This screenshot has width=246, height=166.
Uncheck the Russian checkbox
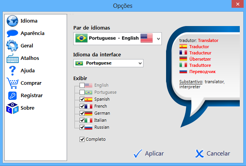(82, 128)
